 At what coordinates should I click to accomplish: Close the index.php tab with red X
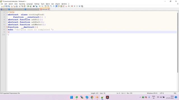tap(48, 9)
